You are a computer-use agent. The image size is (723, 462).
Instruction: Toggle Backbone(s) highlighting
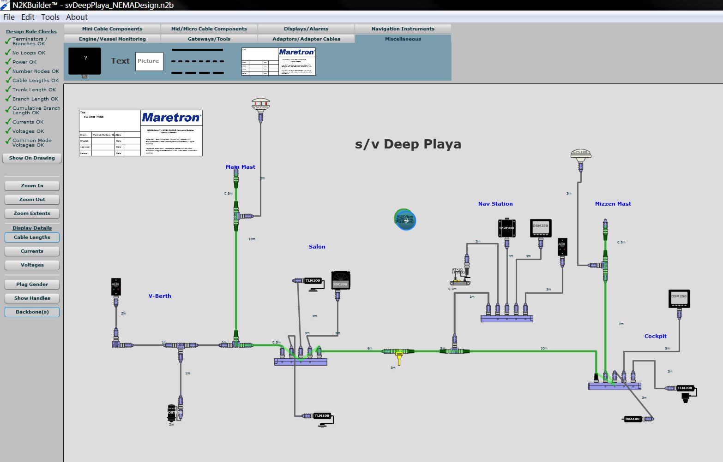tap(32, 312)
